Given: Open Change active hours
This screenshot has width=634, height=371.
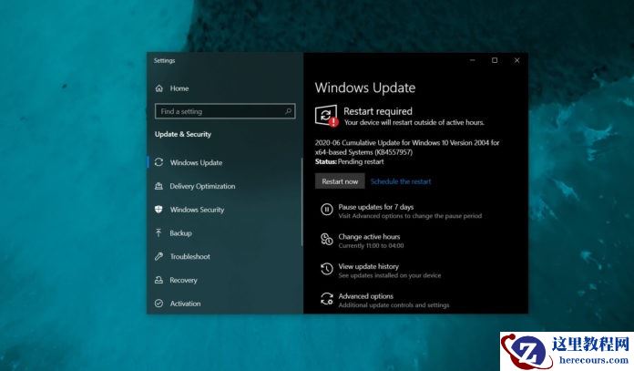Looking at the screenshot, I should coord(369,237).
